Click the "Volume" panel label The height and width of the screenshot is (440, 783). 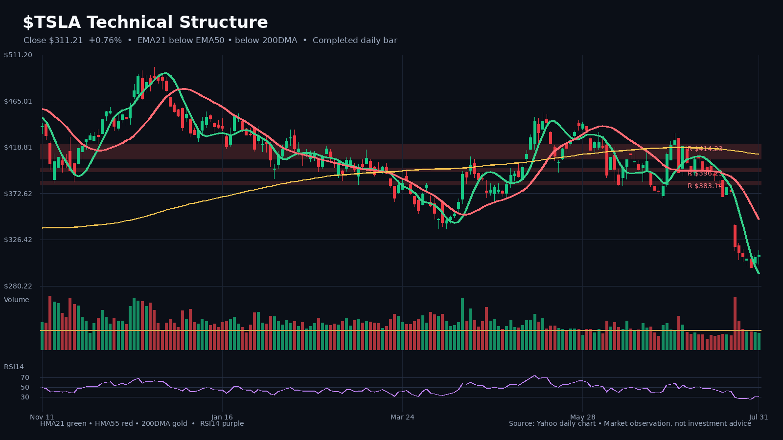17,300
